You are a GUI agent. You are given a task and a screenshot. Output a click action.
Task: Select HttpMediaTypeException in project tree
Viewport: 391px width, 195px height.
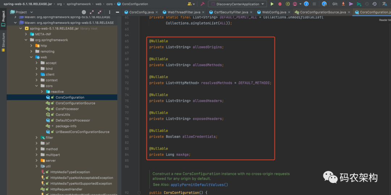tap(70, 172)
